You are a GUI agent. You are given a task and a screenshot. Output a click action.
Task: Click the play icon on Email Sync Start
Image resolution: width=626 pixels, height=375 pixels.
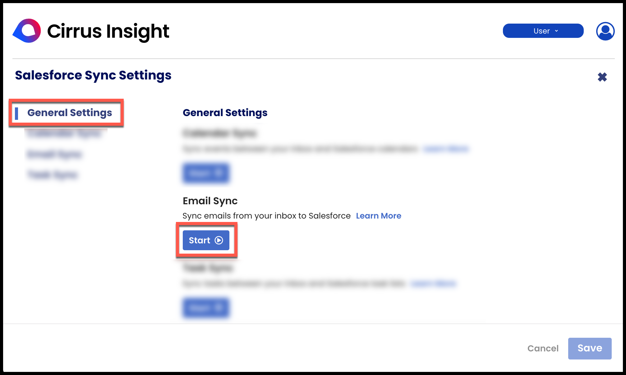point(219,240)
